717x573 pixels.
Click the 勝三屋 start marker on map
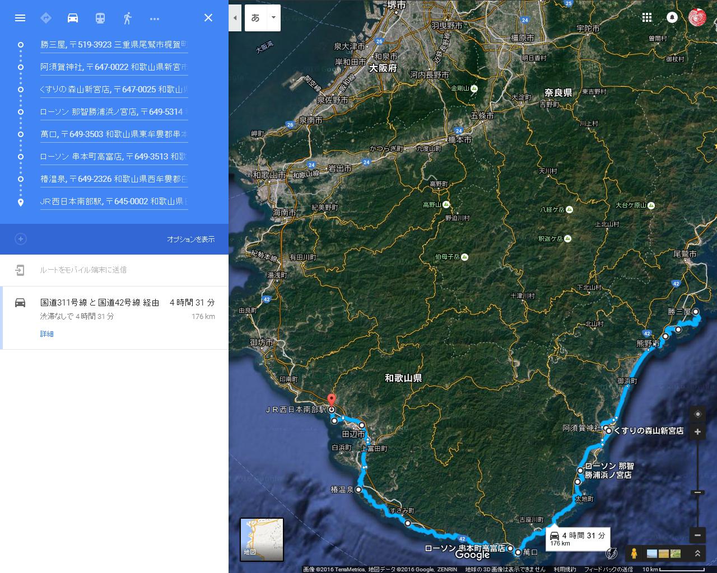point(696,312)
